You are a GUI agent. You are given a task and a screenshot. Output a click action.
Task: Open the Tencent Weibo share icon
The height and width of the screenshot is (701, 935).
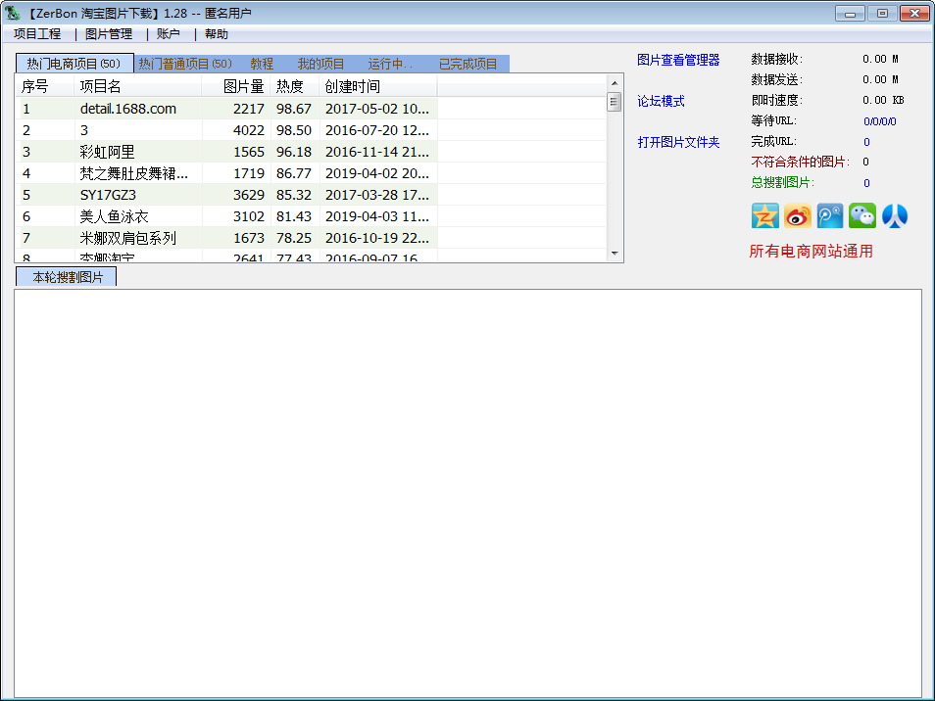pos(830,215)
